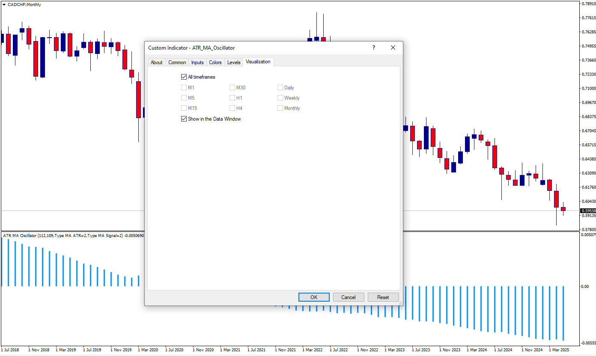Enable the H1 timeframe checkbox
The height and width of the screenshot is (356, 596).
[x=232, y=98]
